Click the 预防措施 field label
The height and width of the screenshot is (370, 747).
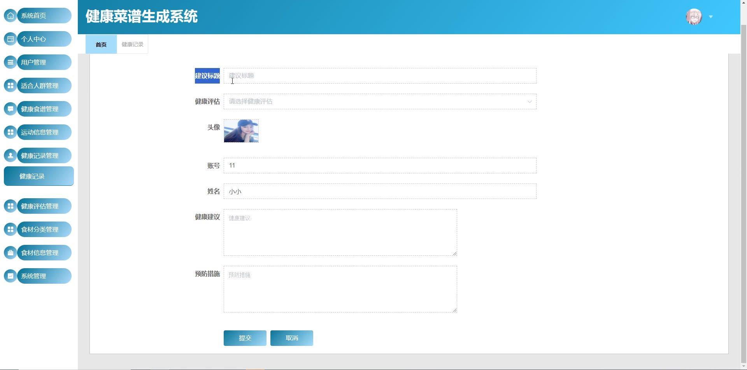click(207, 274)
